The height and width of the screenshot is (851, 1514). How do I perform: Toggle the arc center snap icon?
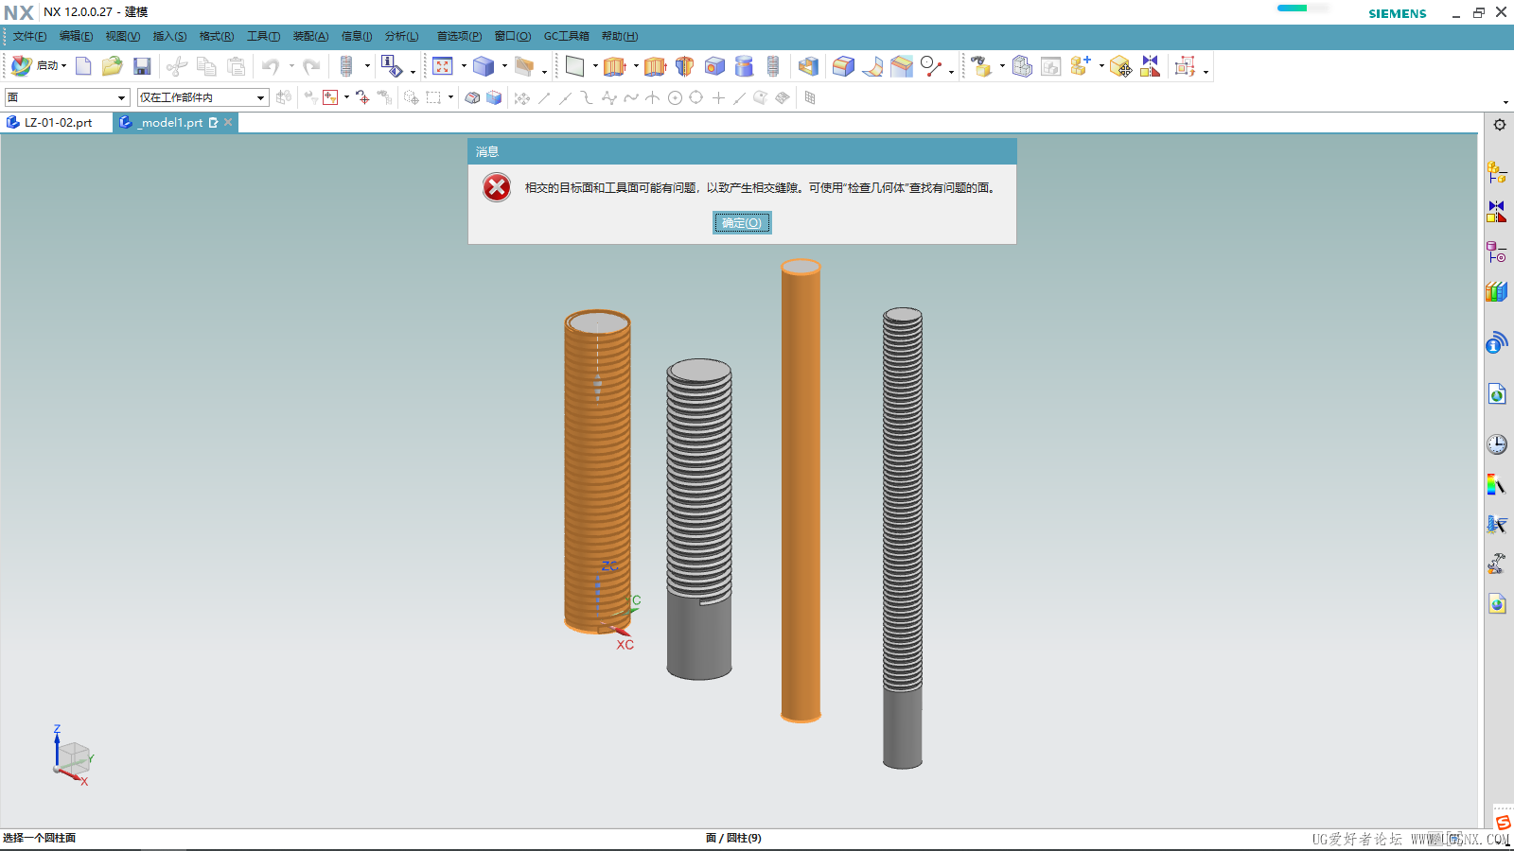(675, 97)
